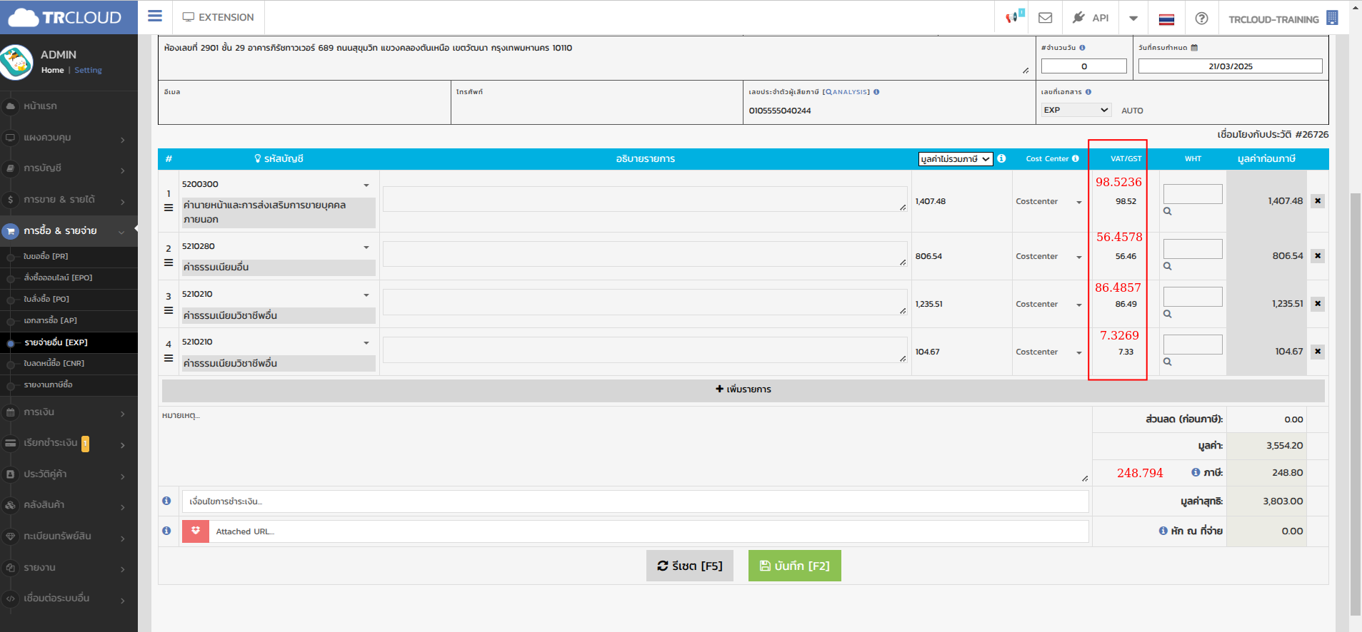The width and height of the screenshot is (1362, 632).
Task: Click drag handle icon of row 4
Action: pos(169,358)
